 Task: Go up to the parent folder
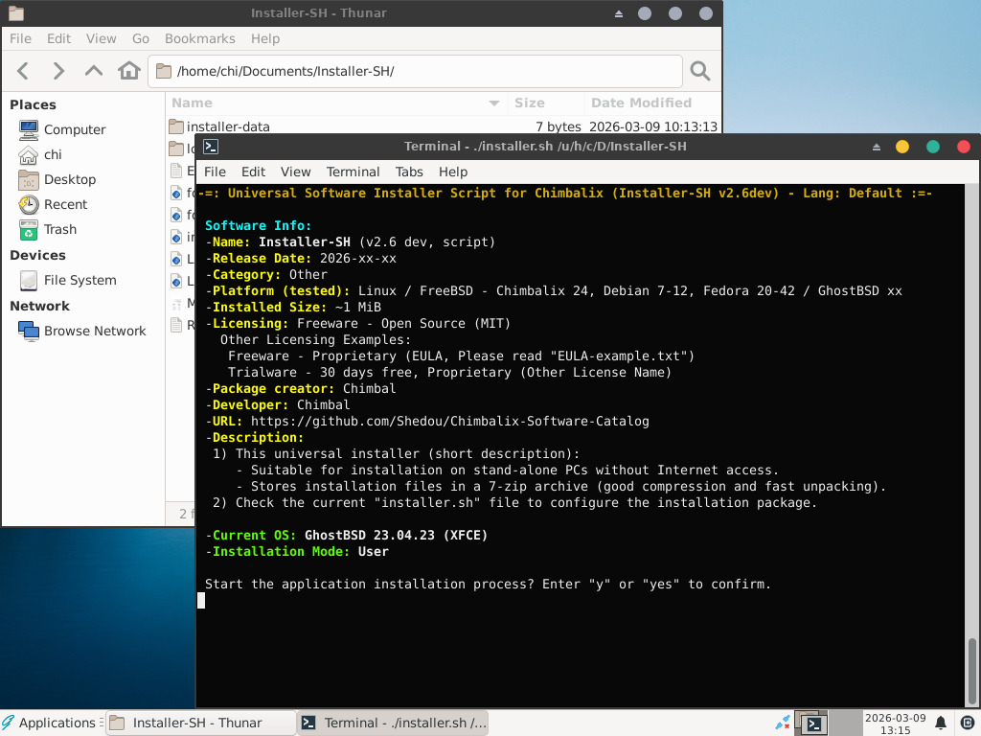(94, 71)
